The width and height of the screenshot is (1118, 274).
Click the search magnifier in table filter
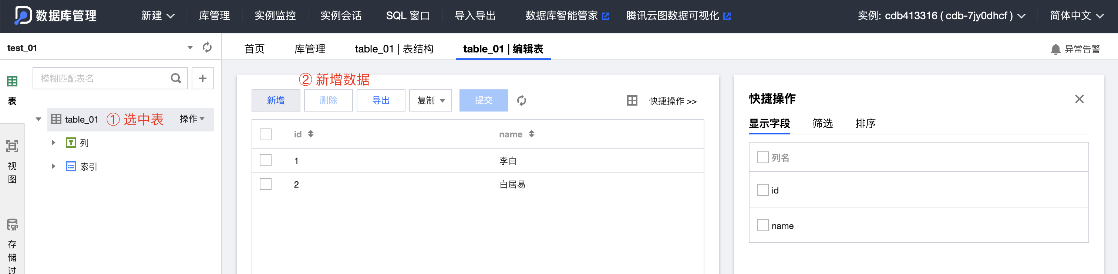(176, 79)
